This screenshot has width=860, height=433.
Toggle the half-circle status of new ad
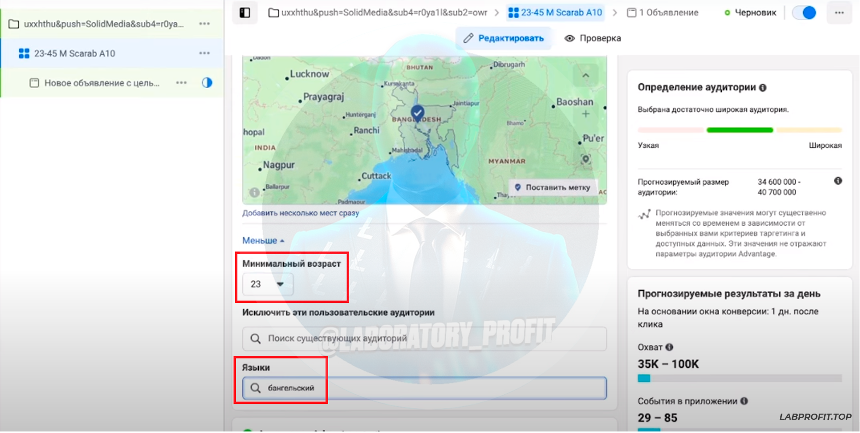coord(207,83)
